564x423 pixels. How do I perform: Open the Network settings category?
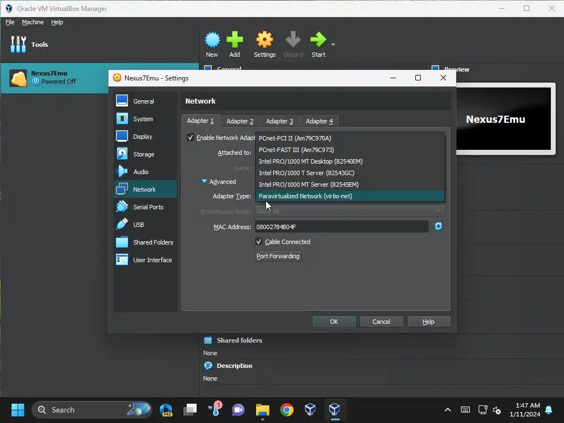[145, 189]
